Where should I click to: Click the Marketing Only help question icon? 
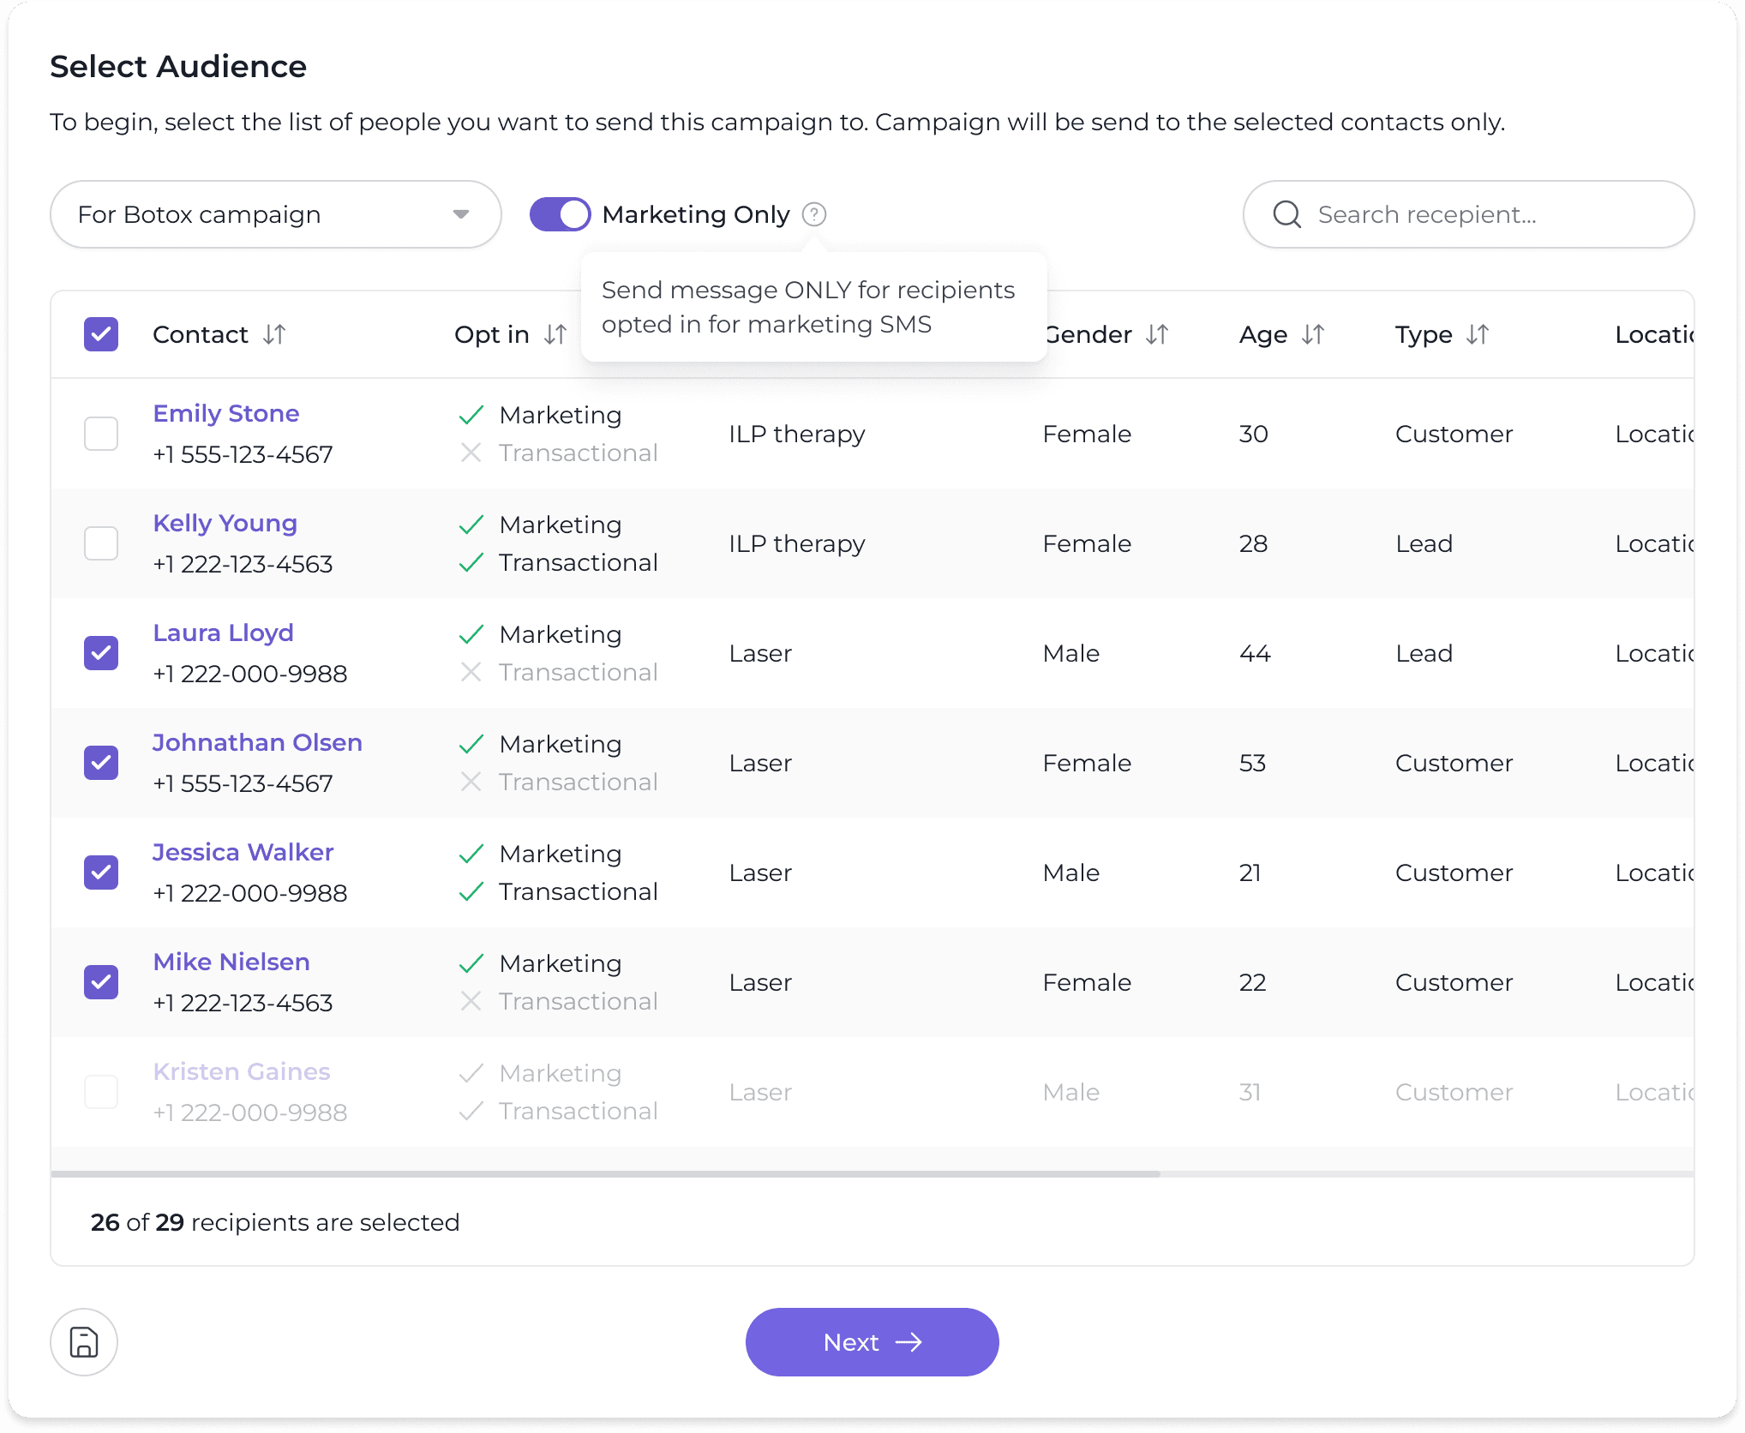point(813,214)
